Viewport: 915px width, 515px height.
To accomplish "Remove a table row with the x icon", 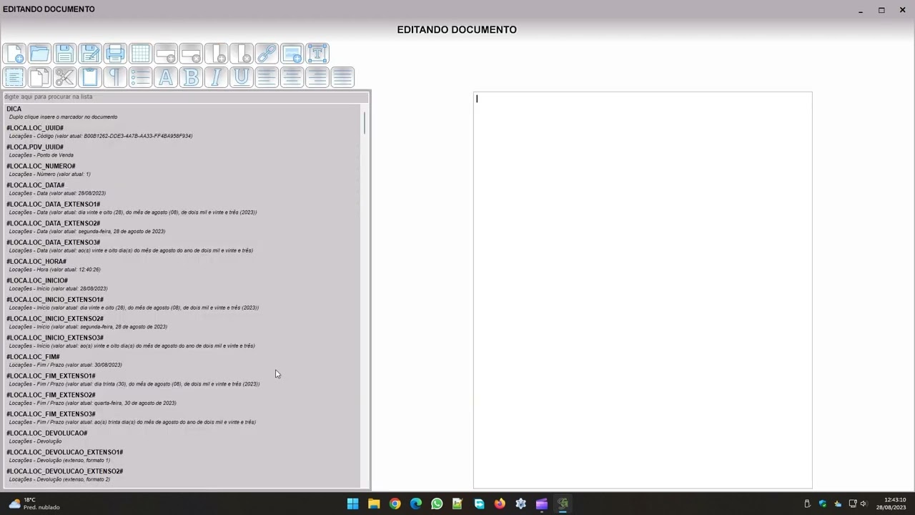I will coord(191,54).
